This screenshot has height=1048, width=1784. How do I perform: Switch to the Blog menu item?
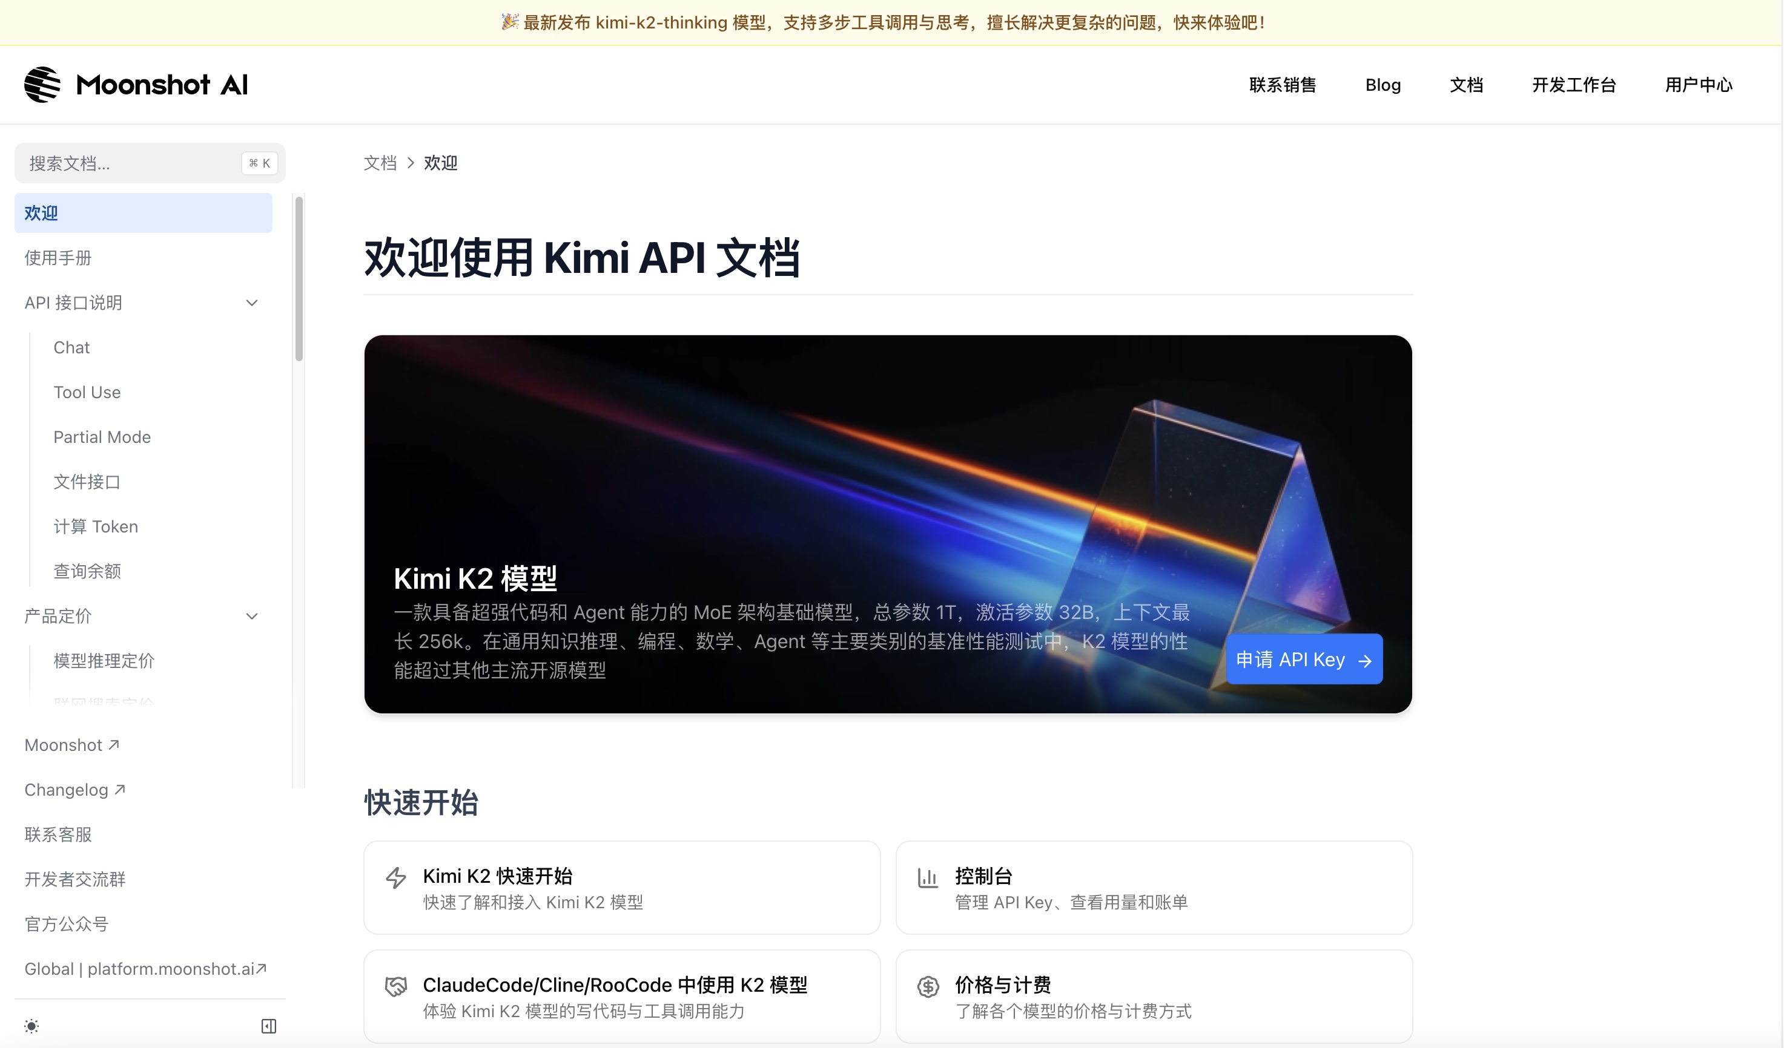1382,84
